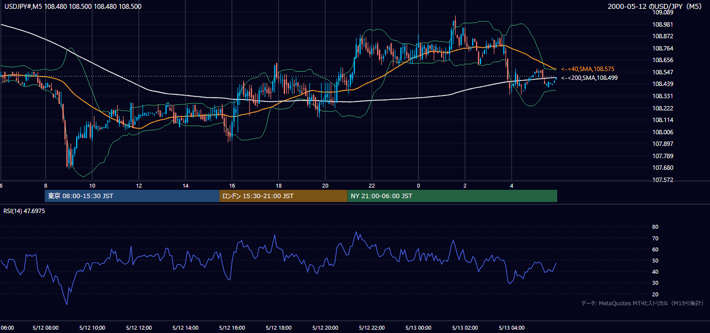
Task: Click hour tick 22 under price chart
Action: pyautogui.click(x=372, y=186)
